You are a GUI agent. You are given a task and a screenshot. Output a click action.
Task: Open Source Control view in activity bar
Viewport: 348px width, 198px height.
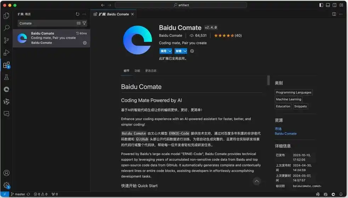[x=6, y=40]
